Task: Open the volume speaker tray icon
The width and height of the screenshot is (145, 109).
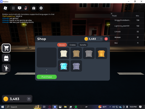Action: click(113, 107)
